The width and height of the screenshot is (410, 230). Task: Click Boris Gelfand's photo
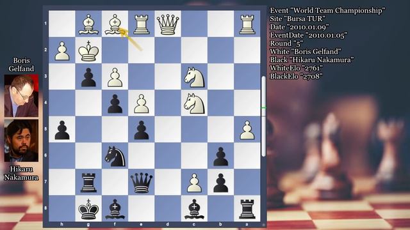[21, 96]
